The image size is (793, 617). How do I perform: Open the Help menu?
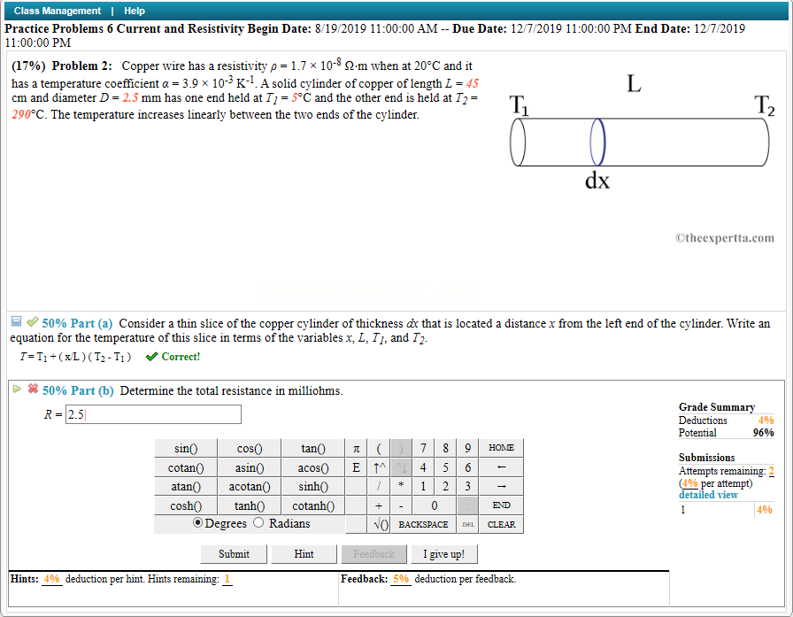(x=135, y=10)
